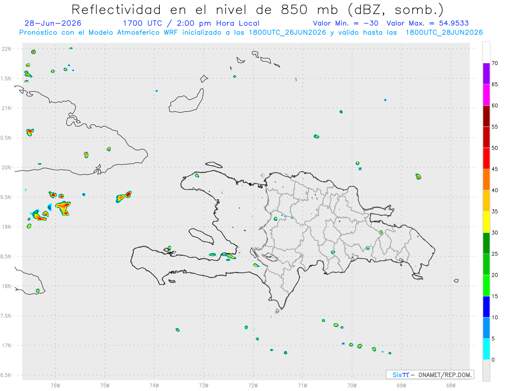Image resolution: width=506 pixels, height=391 pixels.
Task: Click the '7.5N' latitude label
Action: [x=6, y=316]
